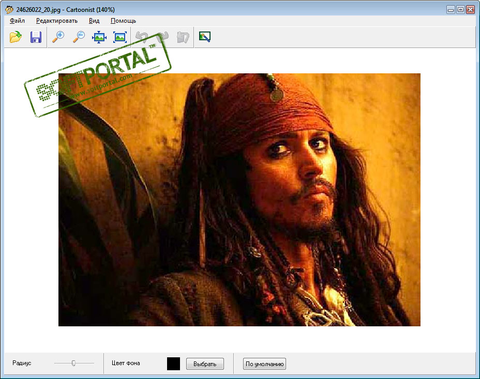Image resolution: width=480 pixels, height=379 pixels.
Task: Open the Редактировать menu
Action: point(56,21)
